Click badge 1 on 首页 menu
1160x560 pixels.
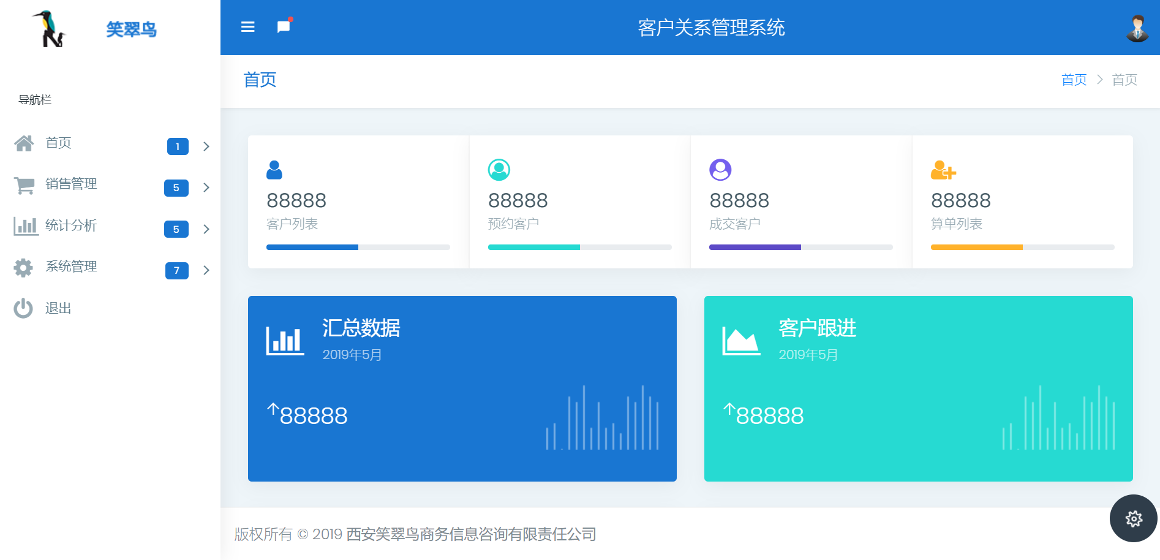pyautogui.click(x=178, y=146)
